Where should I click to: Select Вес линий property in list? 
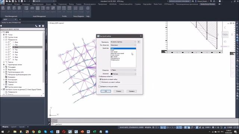click(x=114, y=57)
